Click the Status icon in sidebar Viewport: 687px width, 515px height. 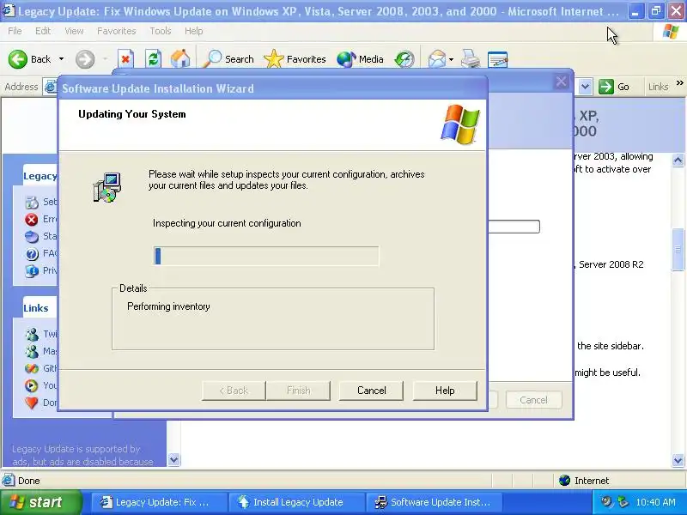(x=32, y=237)
